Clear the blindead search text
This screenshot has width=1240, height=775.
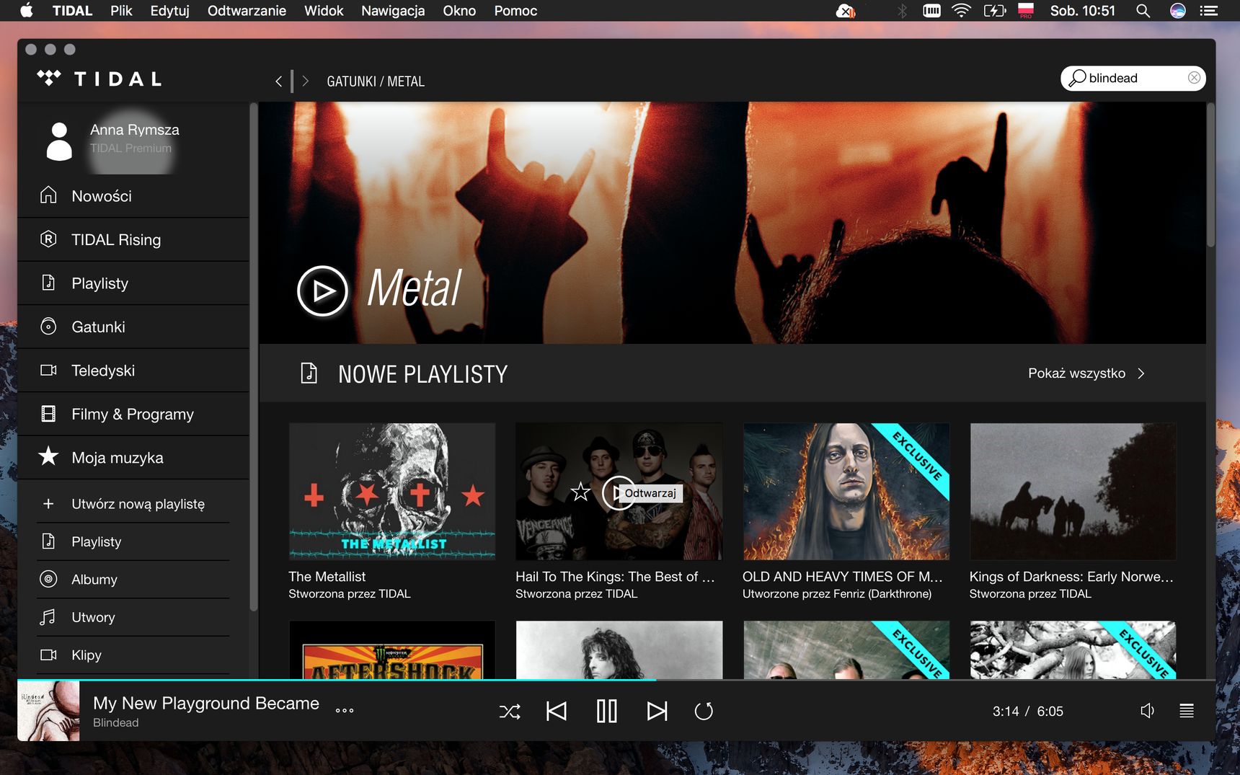point(1194,78)
